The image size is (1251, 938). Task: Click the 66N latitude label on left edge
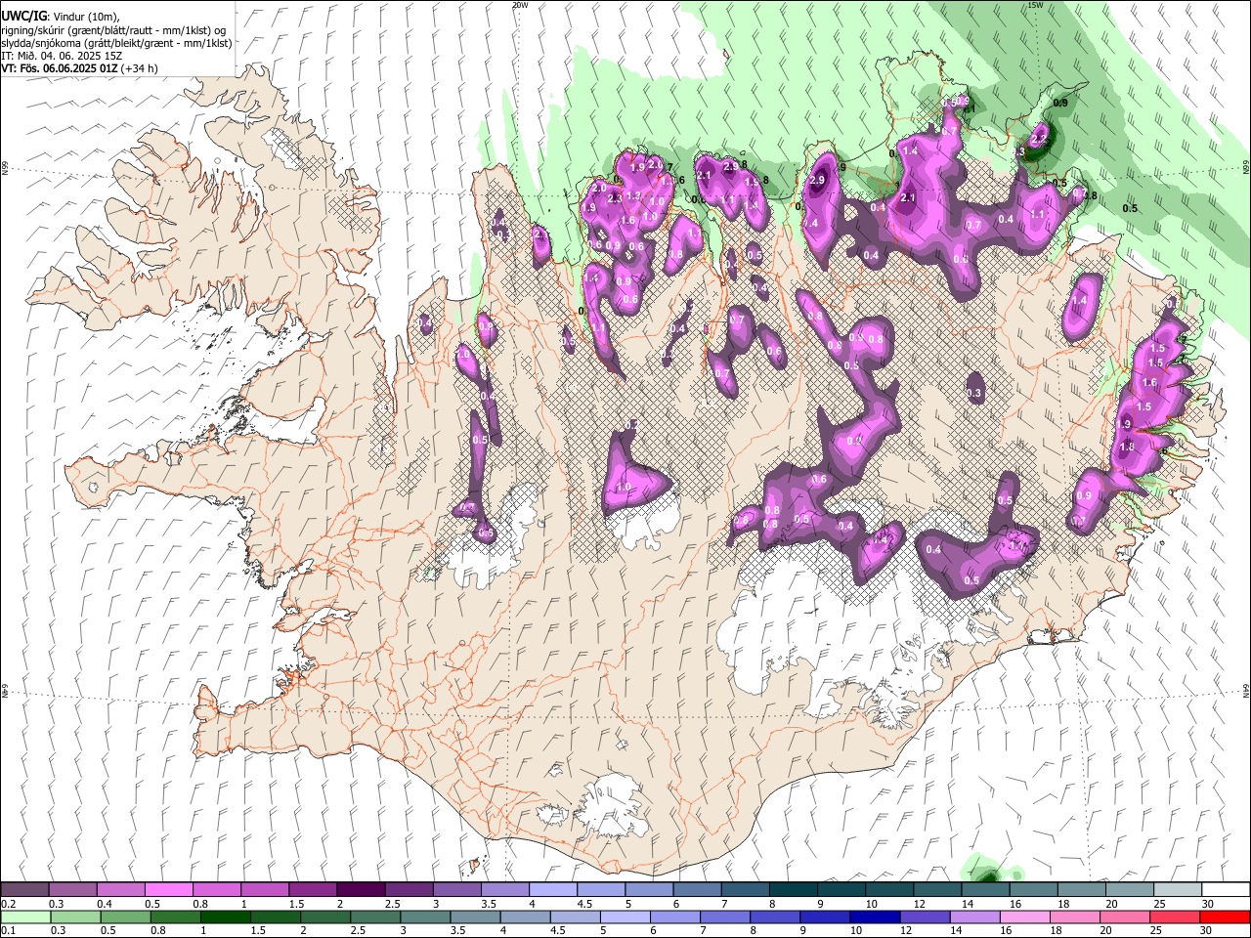[5, 168]
